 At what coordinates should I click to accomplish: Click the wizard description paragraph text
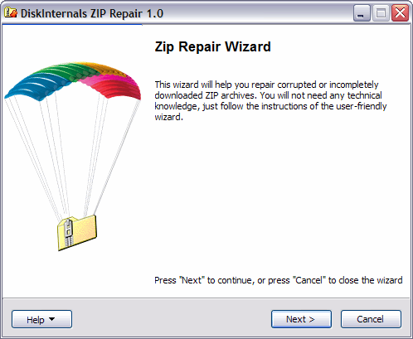[x=270, y=100]
